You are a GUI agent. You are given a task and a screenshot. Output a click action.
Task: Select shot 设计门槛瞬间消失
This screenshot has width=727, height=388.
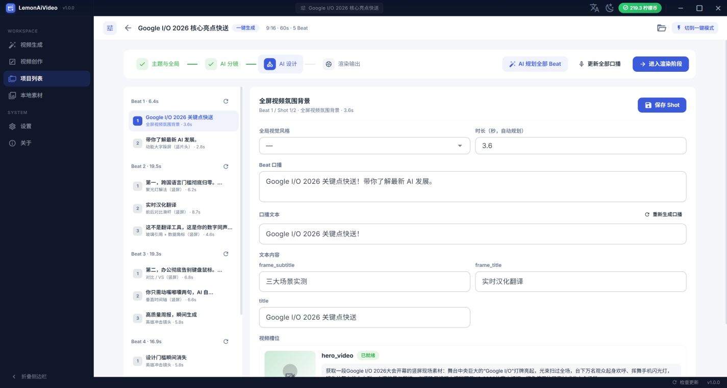[x=183, y=361]
